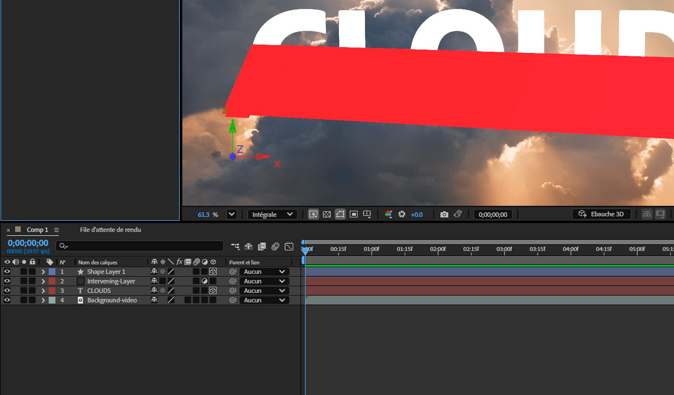
Task: Open the Graph Editor
Action: pos(289,246)
